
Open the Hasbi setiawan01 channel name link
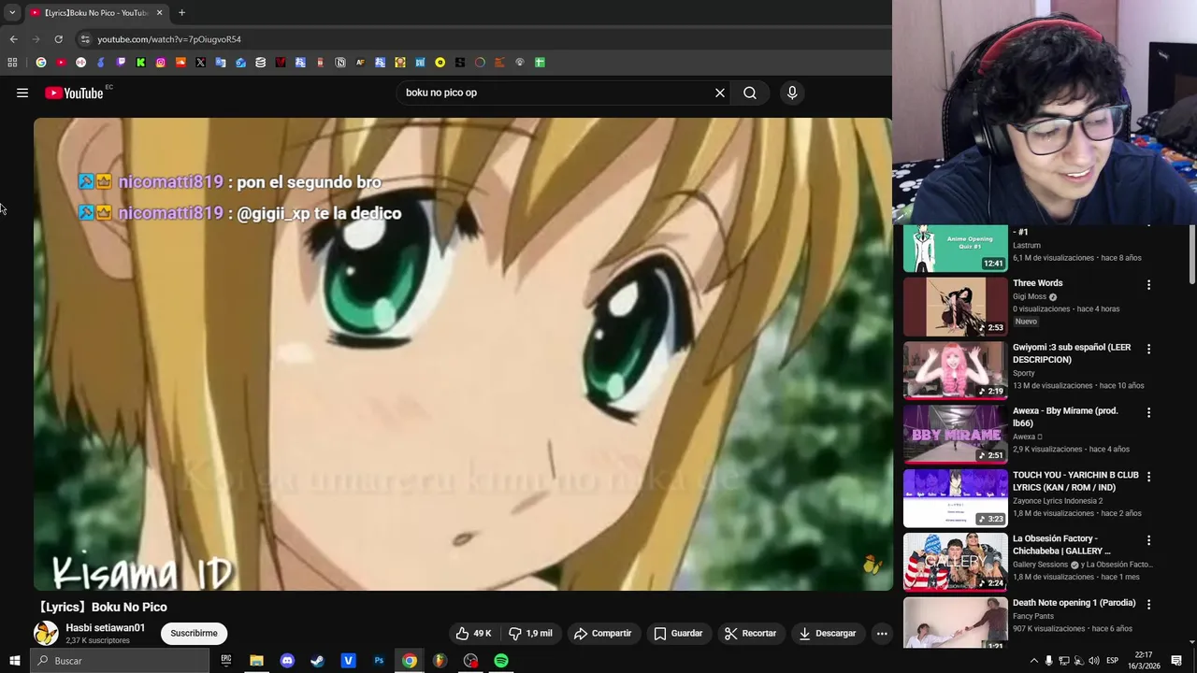105,628
